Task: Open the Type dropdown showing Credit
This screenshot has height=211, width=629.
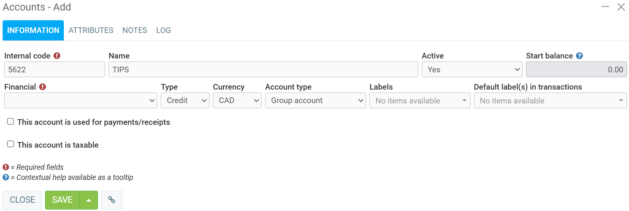Action: 185,100
